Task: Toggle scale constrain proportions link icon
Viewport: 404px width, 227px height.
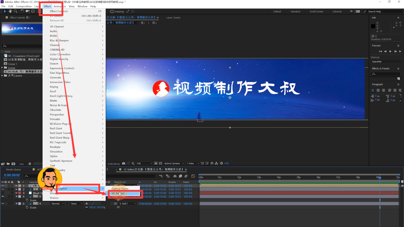Action: (86, 208)
